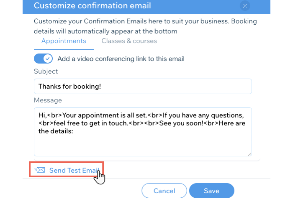The height and width of the screenshot is (199, 293).
Task: Click the 'Add a video conferencing link' label
Action: tap(121, 59)
